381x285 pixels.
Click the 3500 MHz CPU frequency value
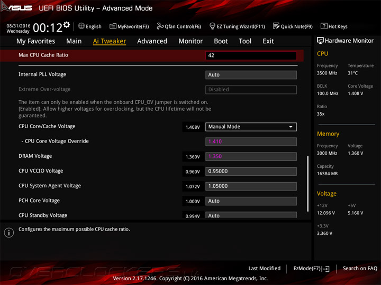point(327,73)
